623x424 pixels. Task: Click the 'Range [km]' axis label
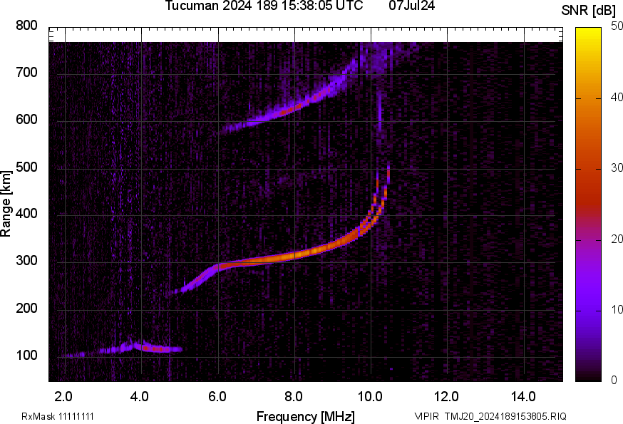(6, 204)
